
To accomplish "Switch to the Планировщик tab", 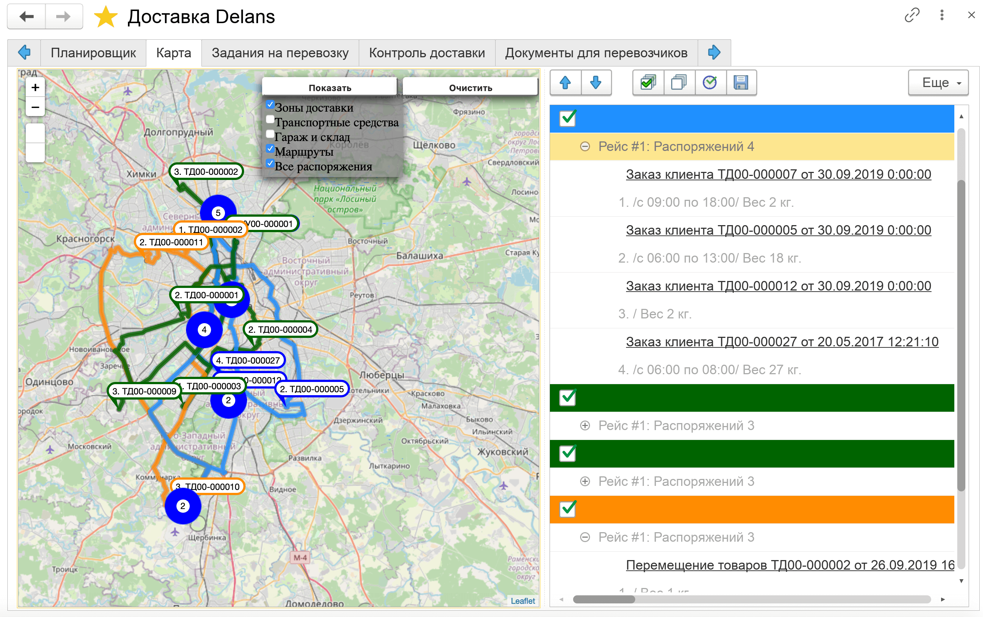I will [93, 53].
